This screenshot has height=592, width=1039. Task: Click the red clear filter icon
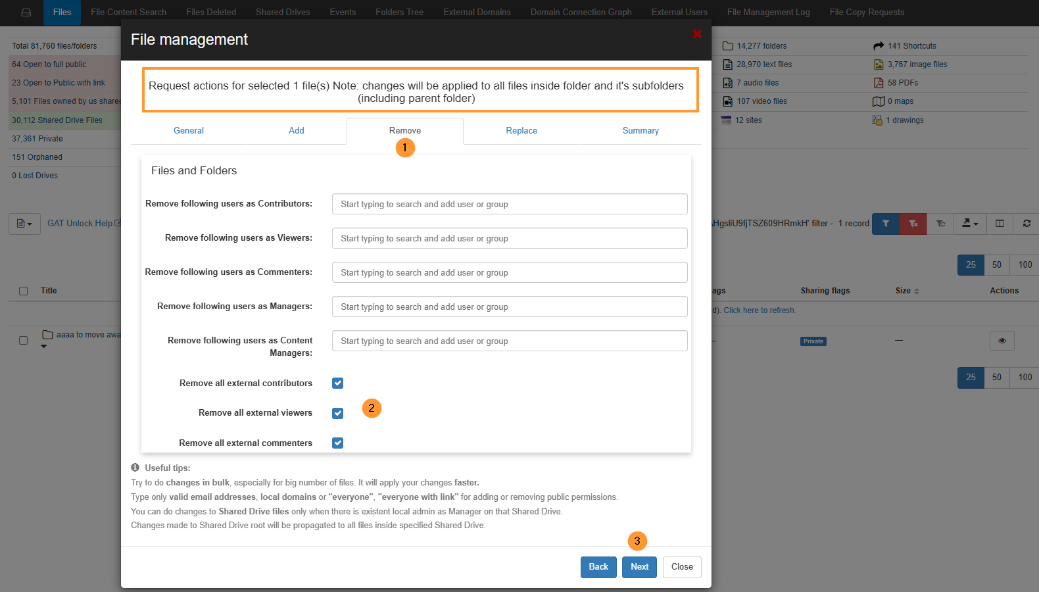913,224
